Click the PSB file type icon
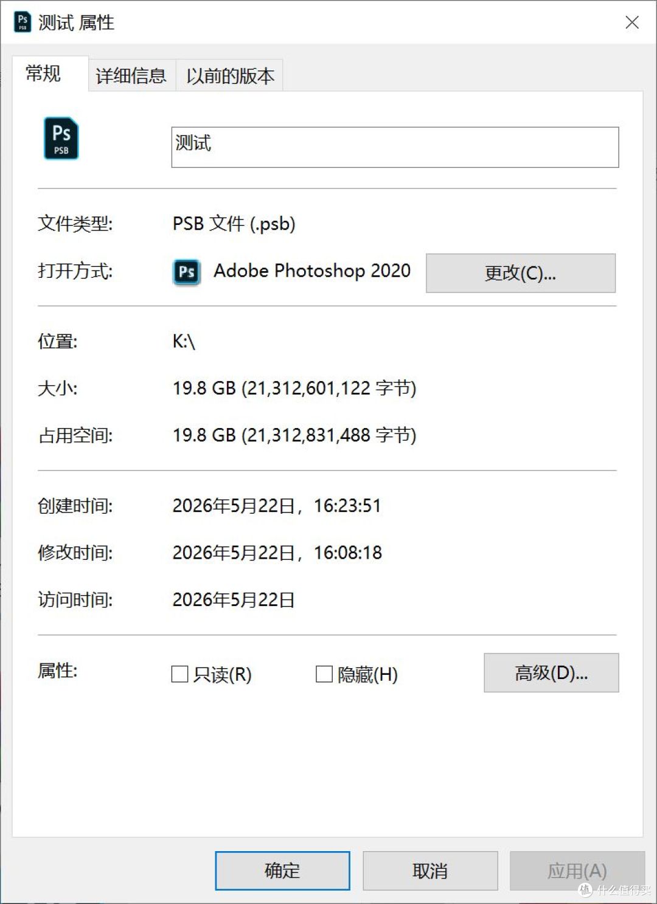Viewport: 657px width, 904px height. coord(61,139)
